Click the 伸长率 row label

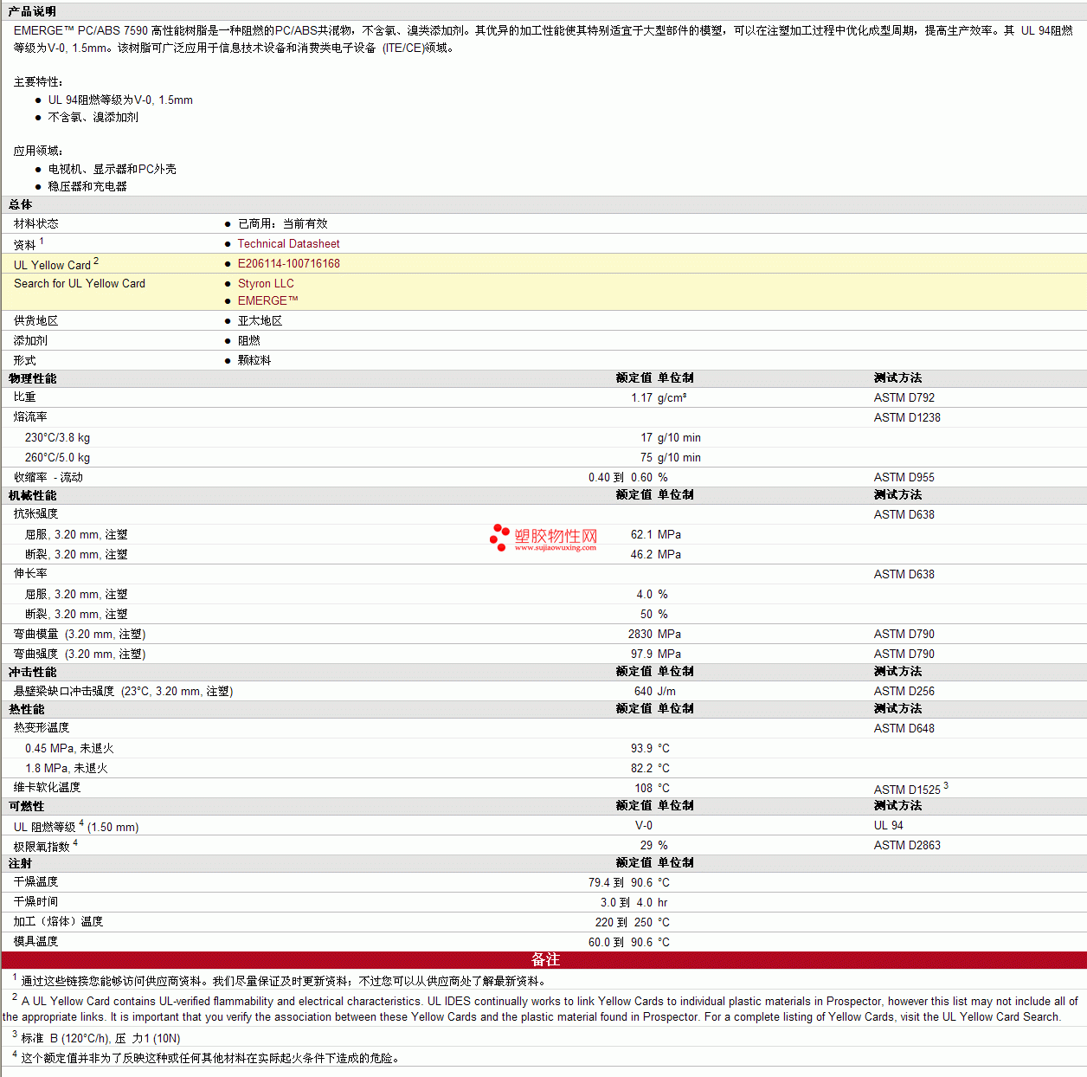pyautogui.click(x=30, y=574)
